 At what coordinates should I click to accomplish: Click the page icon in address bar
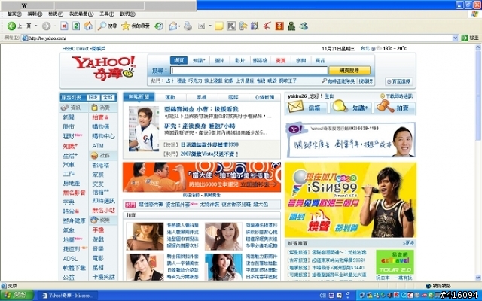[x=25, y=38]
